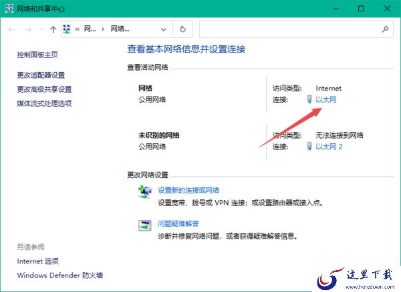Click the 网... breadcrumb segment
The image size is (401, 292).
pyautogui.click(x=90, y=29)
